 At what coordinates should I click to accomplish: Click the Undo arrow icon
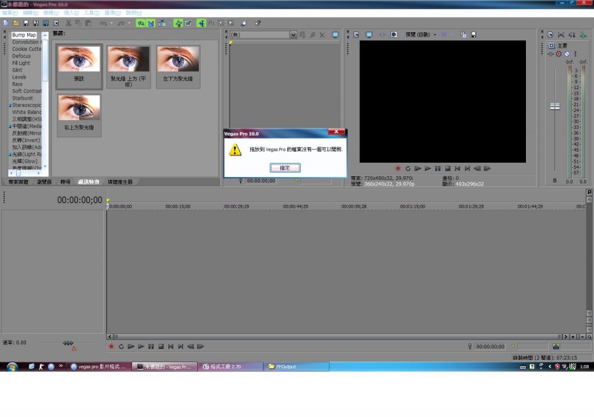point(103,23)
